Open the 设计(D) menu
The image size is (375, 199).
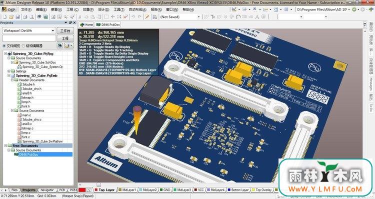point(104,10)
